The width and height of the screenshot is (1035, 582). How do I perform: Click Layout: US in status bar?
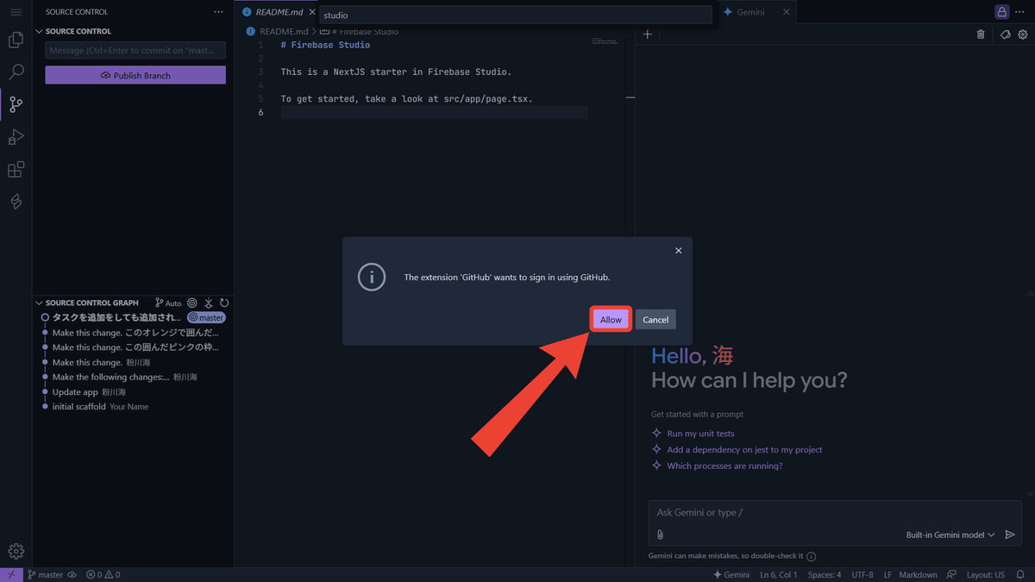[986, 574]
